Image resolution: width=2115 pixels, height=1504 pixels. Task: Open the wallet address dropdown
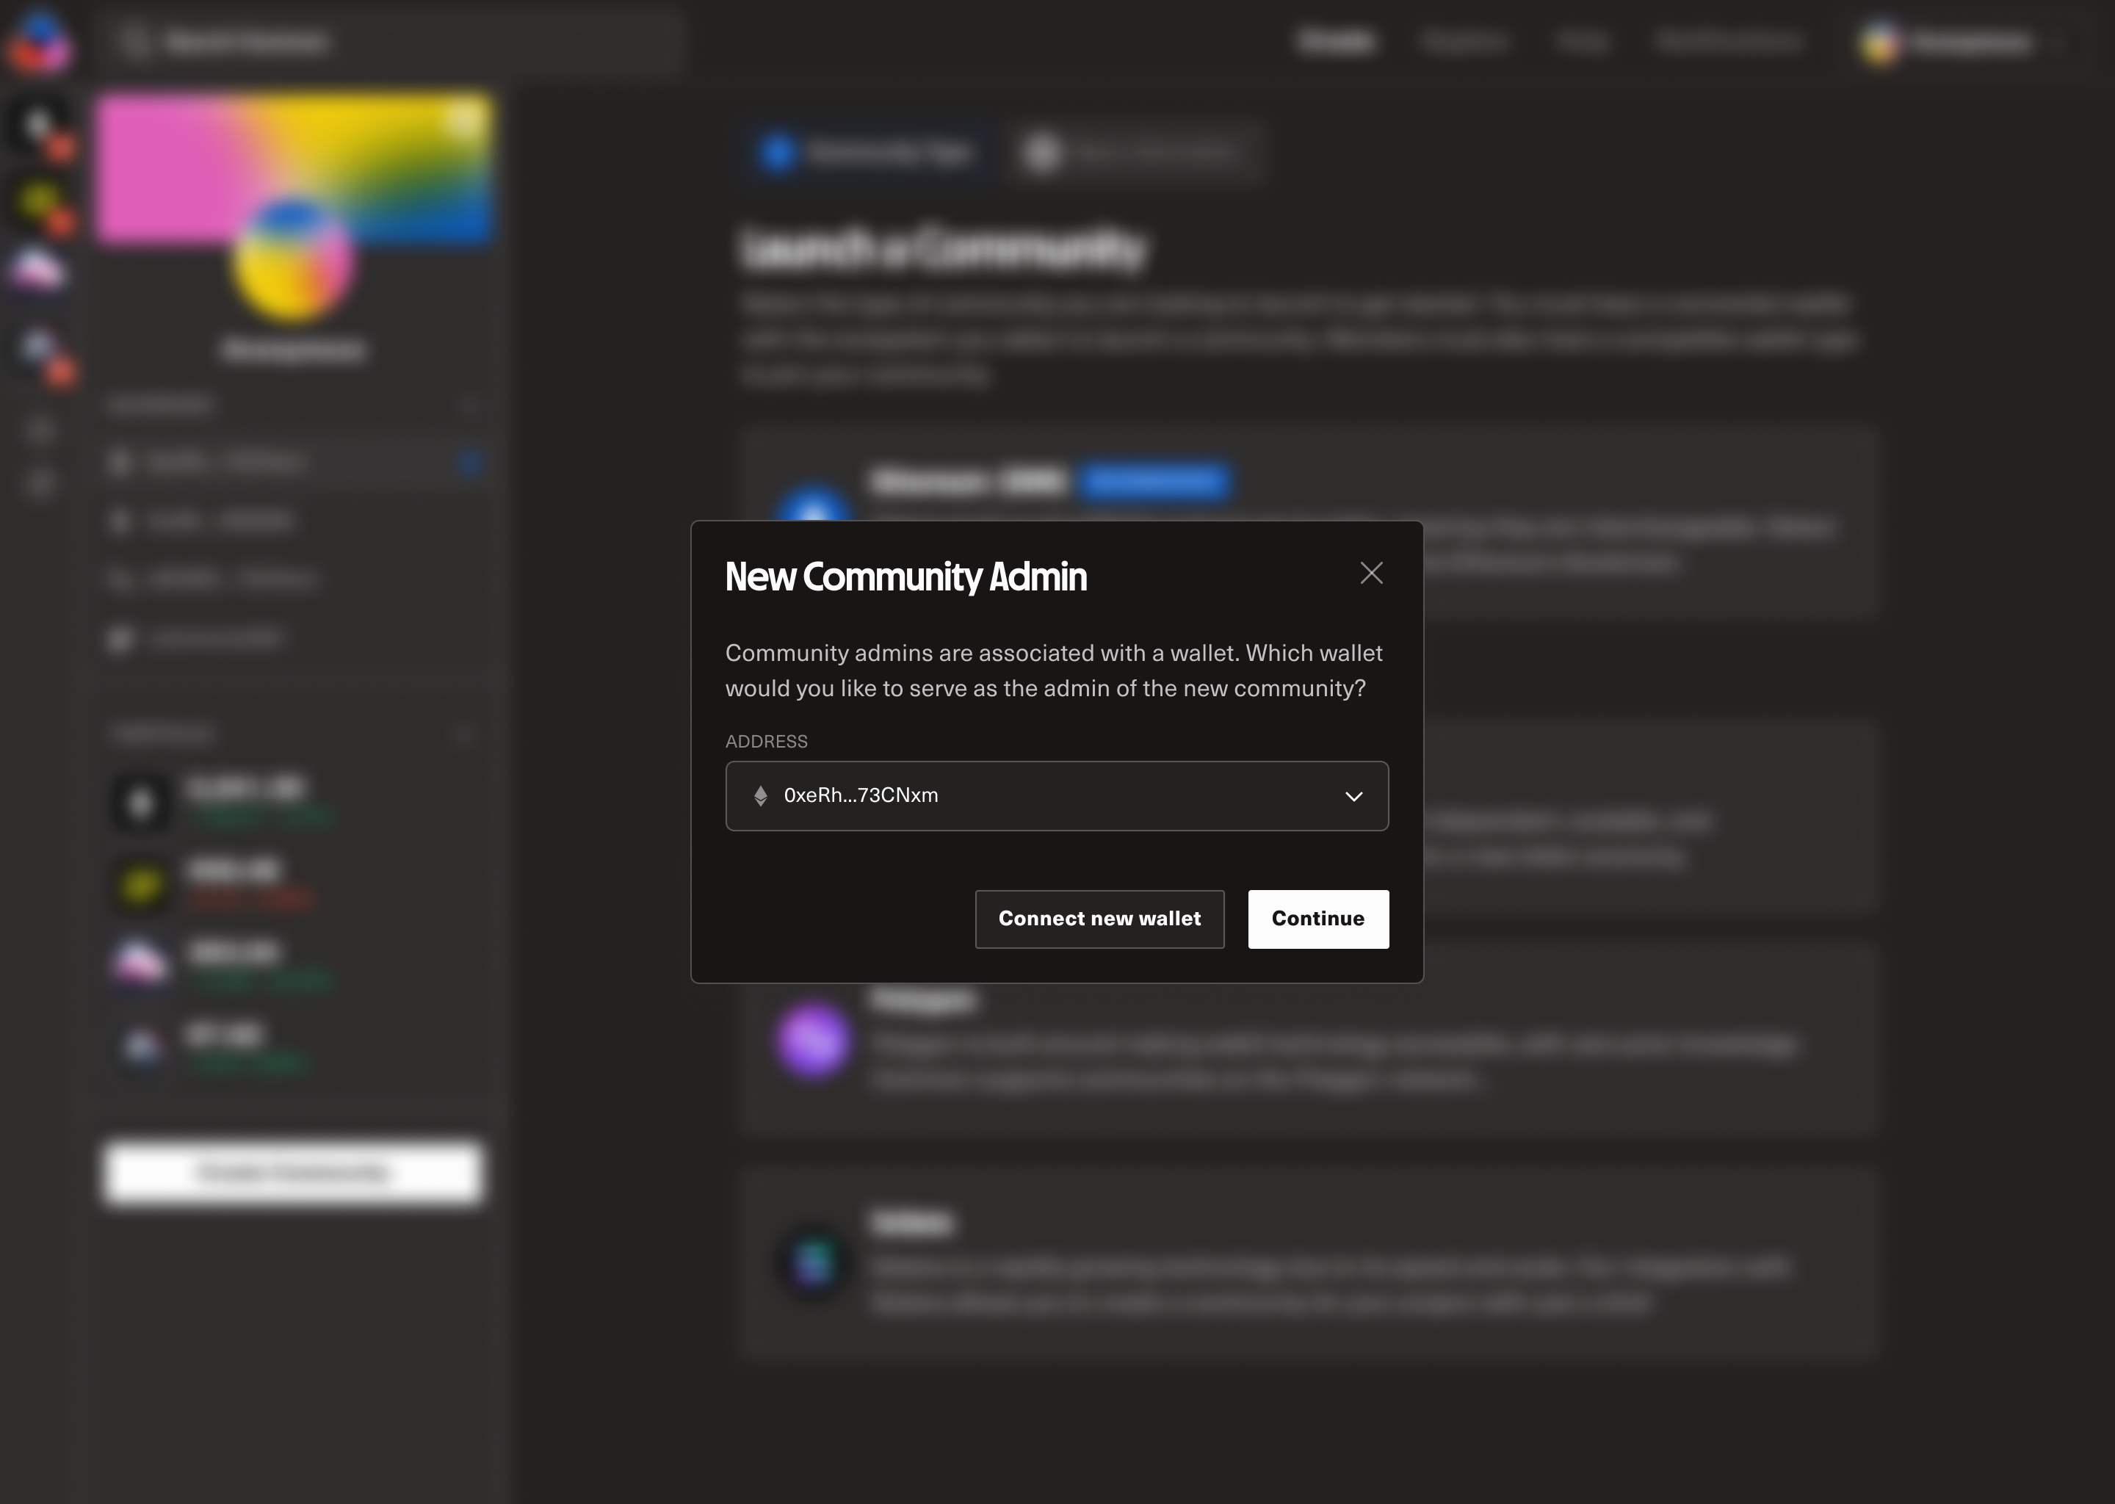pyautogui.click(x=1055, y=795)
